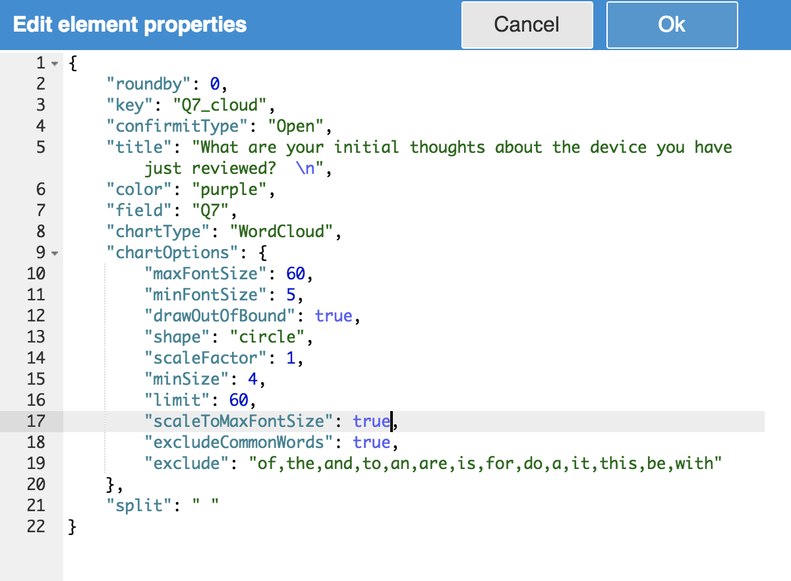The height and width of the screenshot is (581, 791).
Task: Click the excludeCommonWords true value
Action: click(371, 442)
